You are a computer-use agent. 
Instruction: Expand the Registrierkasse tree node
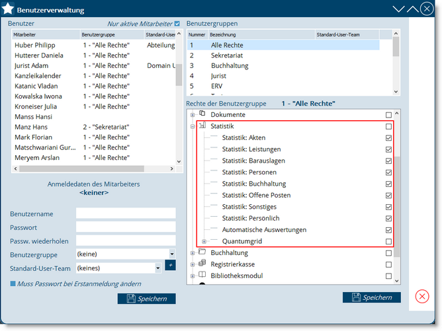pos(193,264)
